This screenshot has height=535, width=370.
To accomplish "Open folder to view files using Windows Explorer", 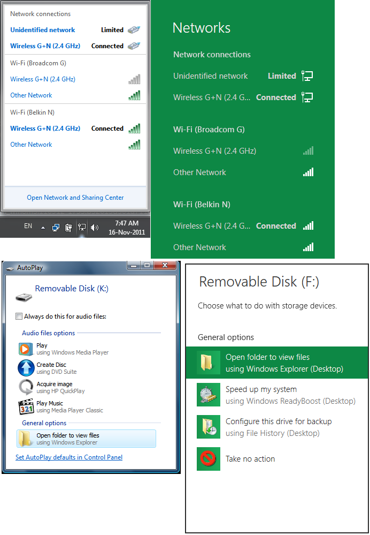I will (x=86, y=439).
